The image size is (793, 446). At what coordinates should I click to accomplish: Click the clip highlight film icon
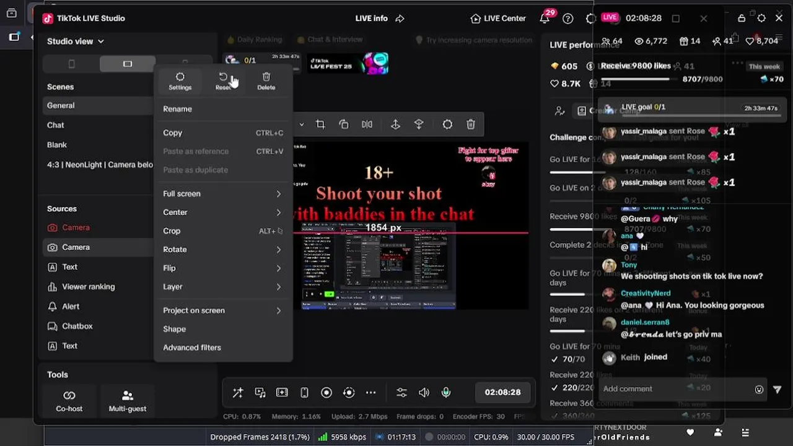pyautogui.click(x=282, y=392)
